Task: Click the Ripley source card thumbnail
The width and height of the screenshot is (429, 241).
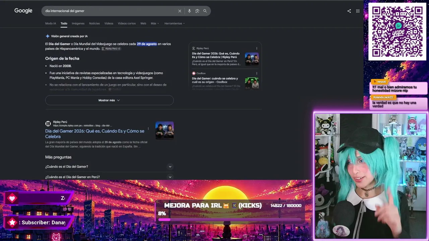Action: (x=252, y=59)
